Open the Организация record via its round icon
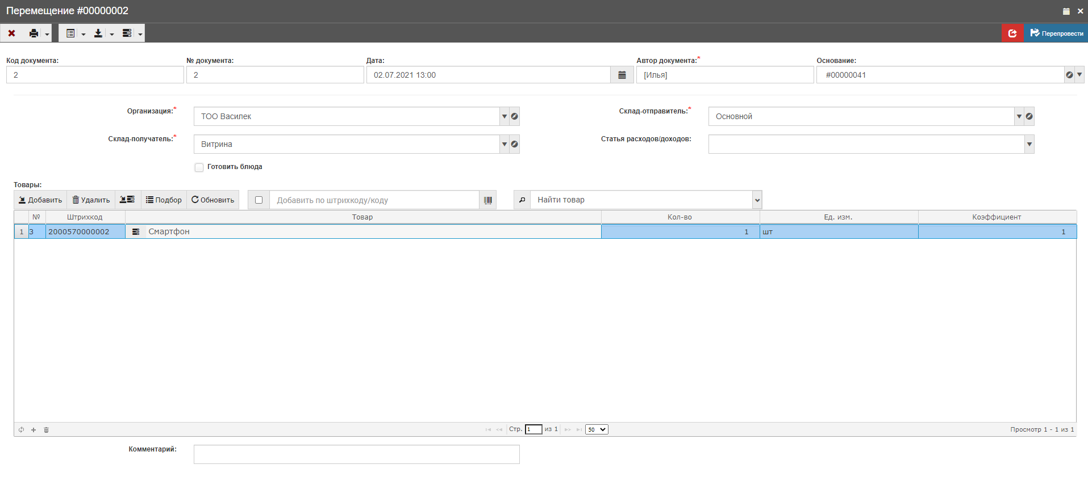This screenshot has width=1088, height=481. (x=515, y=116)
